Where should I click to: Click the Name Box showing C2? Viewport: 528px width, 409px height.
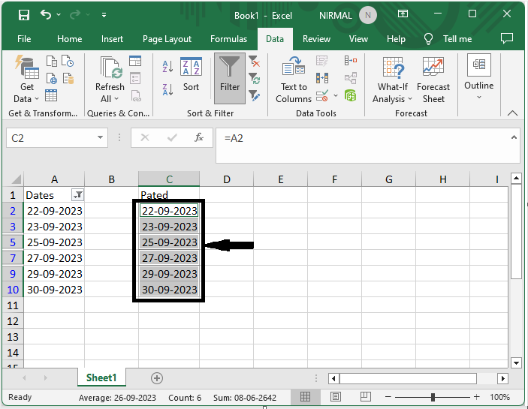pyautogui.click(x=51, y=138)
